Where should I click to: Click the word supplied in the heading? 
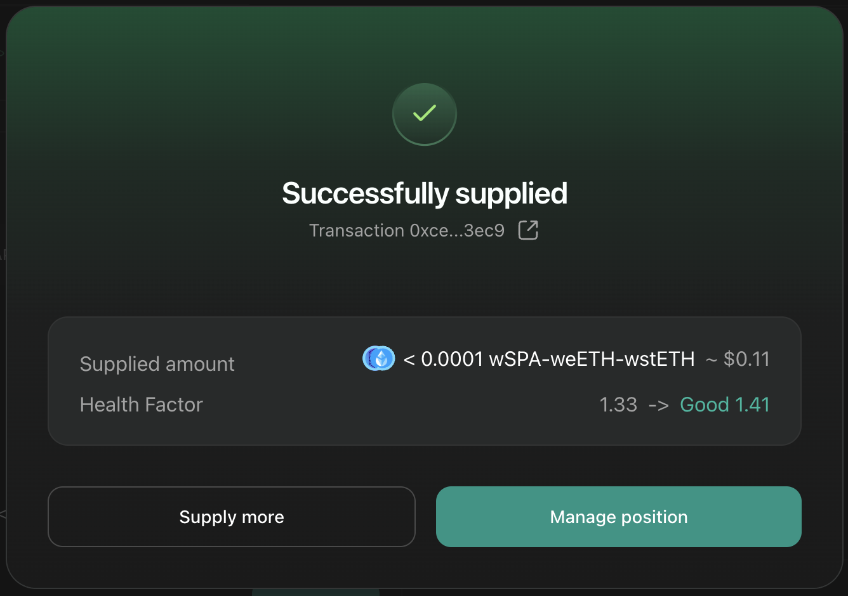tap(511, 193)
